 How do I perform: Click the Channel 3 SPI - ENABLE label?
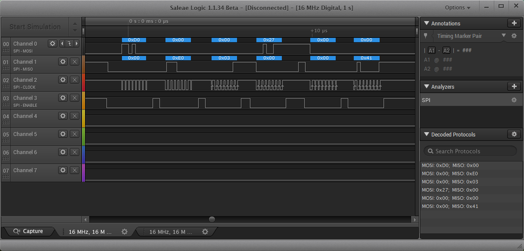point(25,105)
